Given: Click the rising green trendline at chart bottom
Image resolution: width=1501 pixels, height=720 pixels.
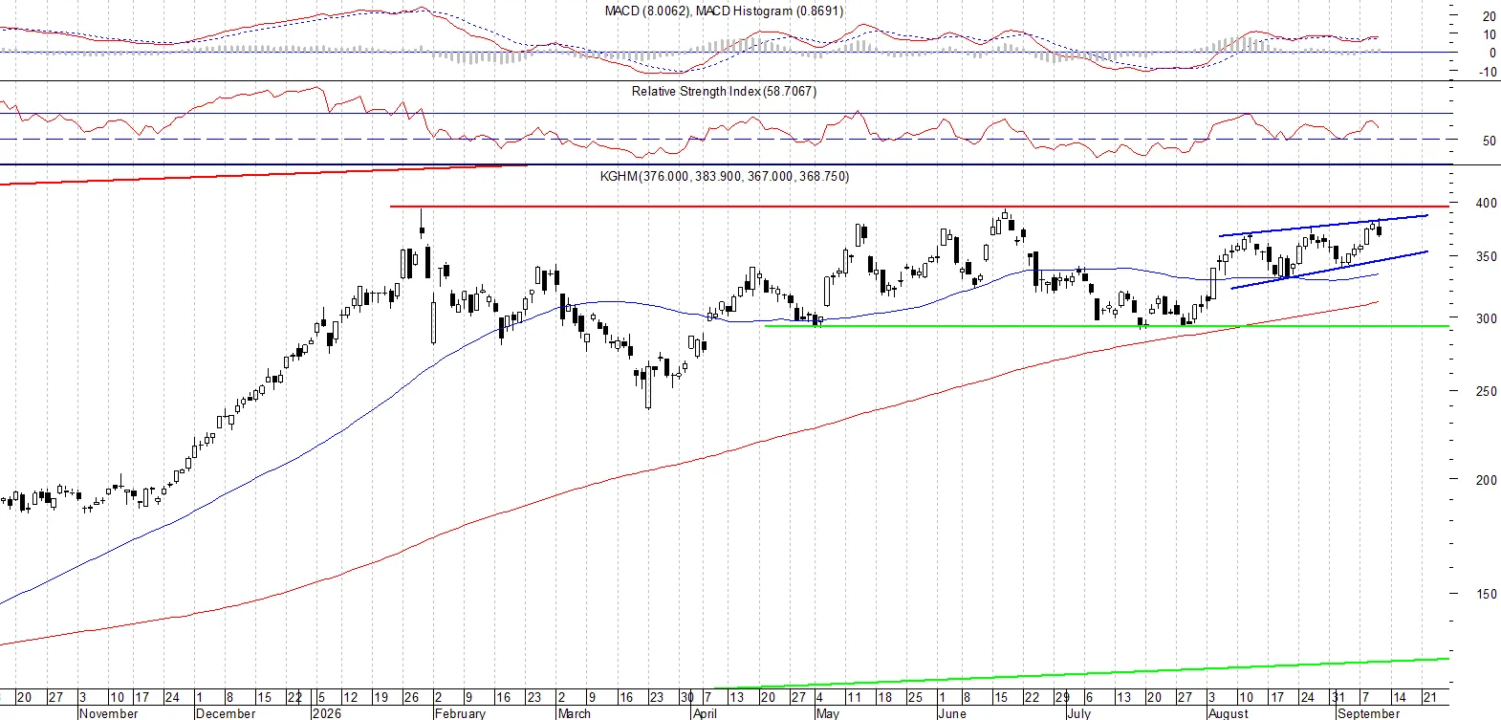Looking at the screenshot, I should [1080, 672].
